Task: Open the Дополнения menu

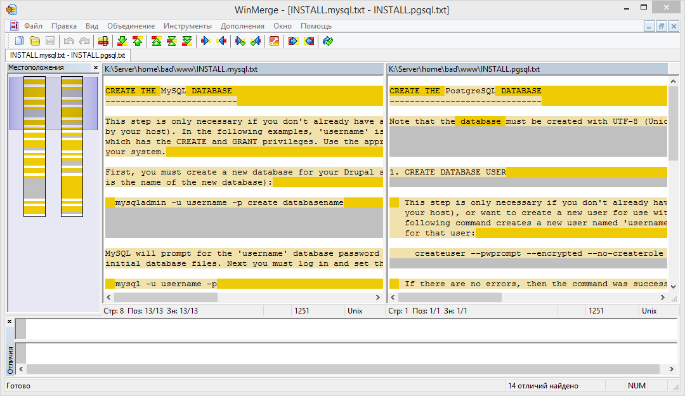Action: click(x=242, y=26)
